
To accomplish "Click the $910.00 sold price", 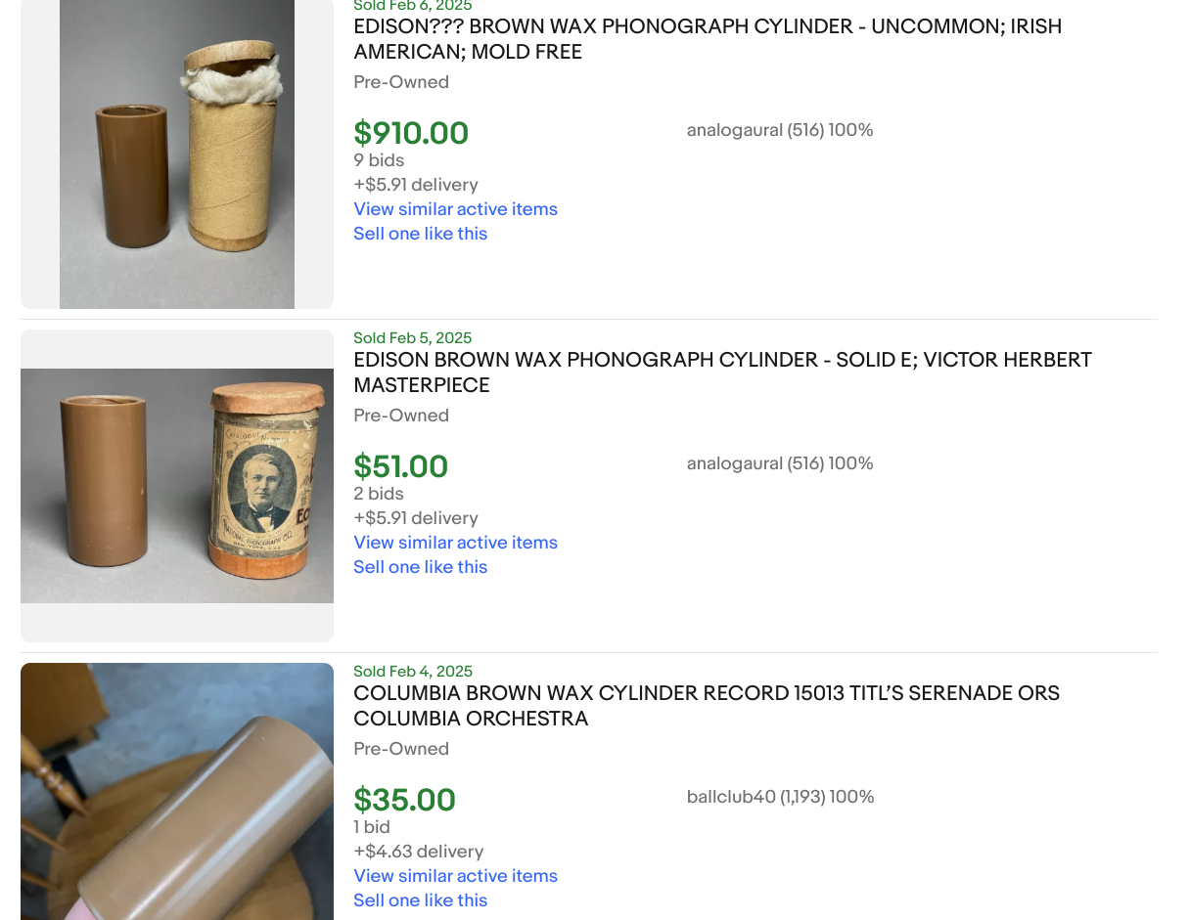I will (411, 133).
